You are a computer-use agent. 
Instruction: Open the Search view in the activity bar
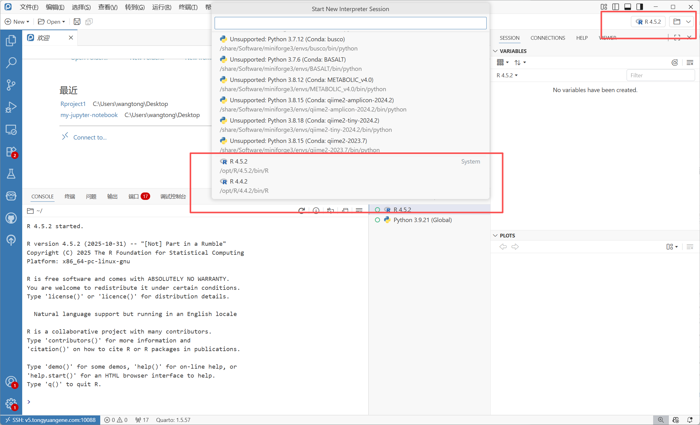(x=11, y=63)
